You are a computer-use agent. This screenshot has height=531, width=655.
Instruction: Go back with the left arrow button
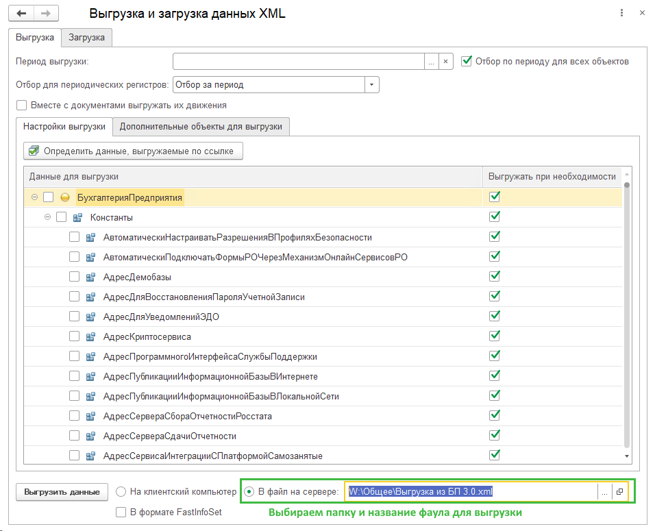(21, 14)
